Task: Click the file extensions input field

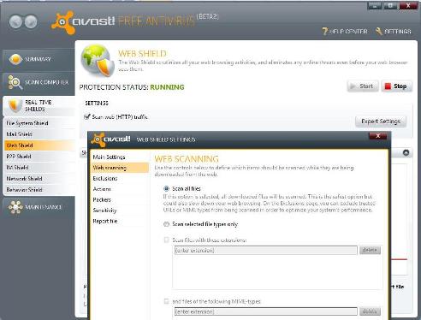Action: click(265, 251)
